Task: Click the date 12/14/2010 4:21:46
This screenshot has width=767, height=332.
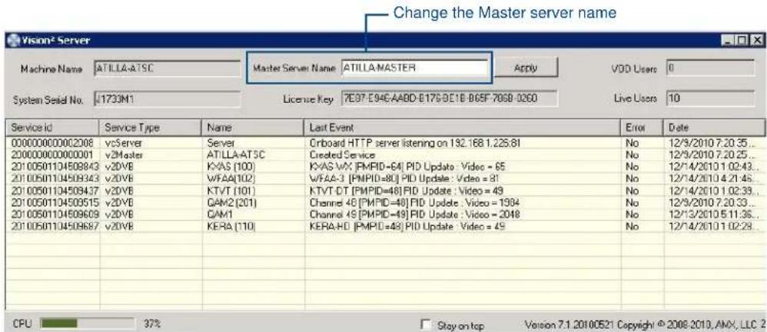Action: tap(713, 178)
